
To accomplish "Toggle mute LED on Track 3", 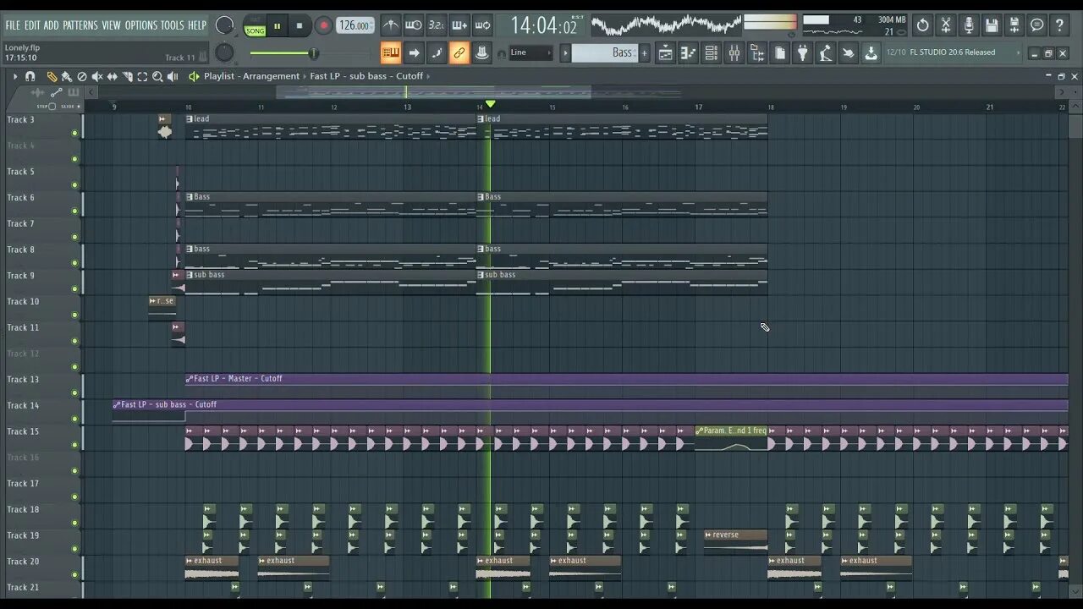I will 74,133.
